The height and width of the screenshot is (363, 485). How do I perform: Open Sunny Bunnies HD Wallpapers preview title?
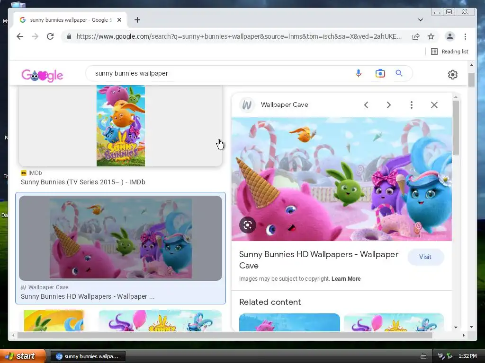point(319,260)
